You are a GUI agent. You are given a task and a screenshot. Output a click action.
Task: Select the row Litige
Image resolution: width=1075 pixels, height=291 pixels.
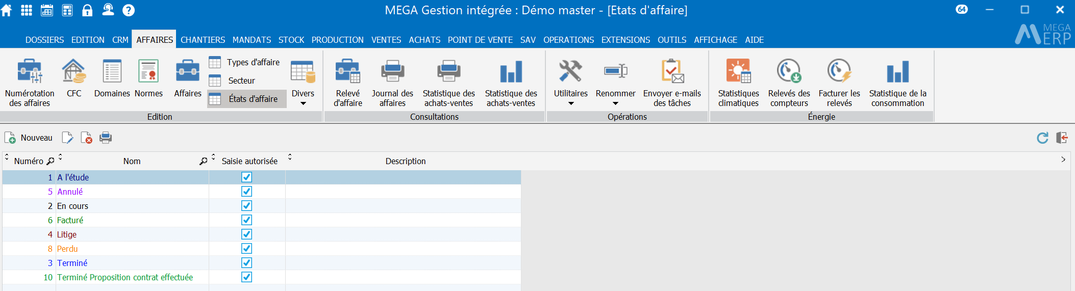click(262, 234)
